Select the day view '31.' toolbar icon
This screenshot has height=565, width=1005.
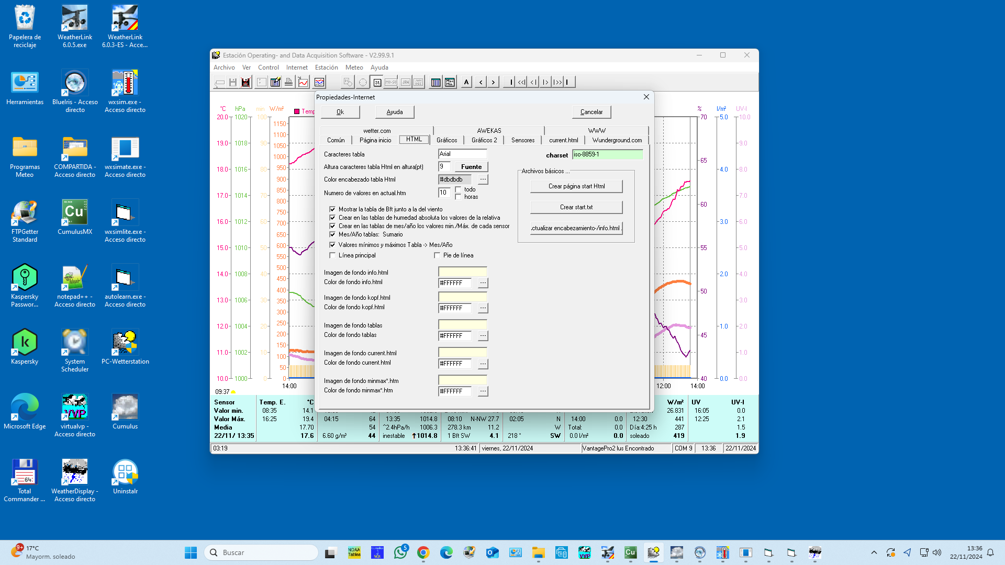tap(377, 82)
